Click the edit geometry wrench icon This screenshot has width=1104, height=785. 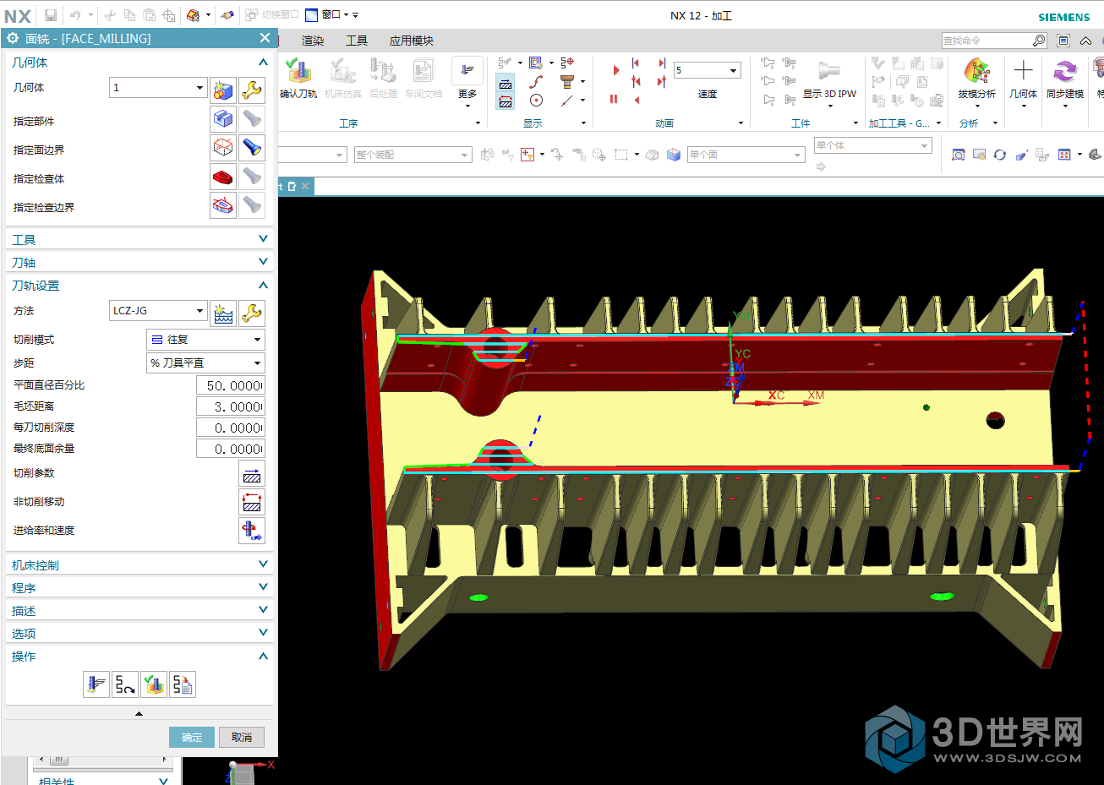[x=252, y=90]
